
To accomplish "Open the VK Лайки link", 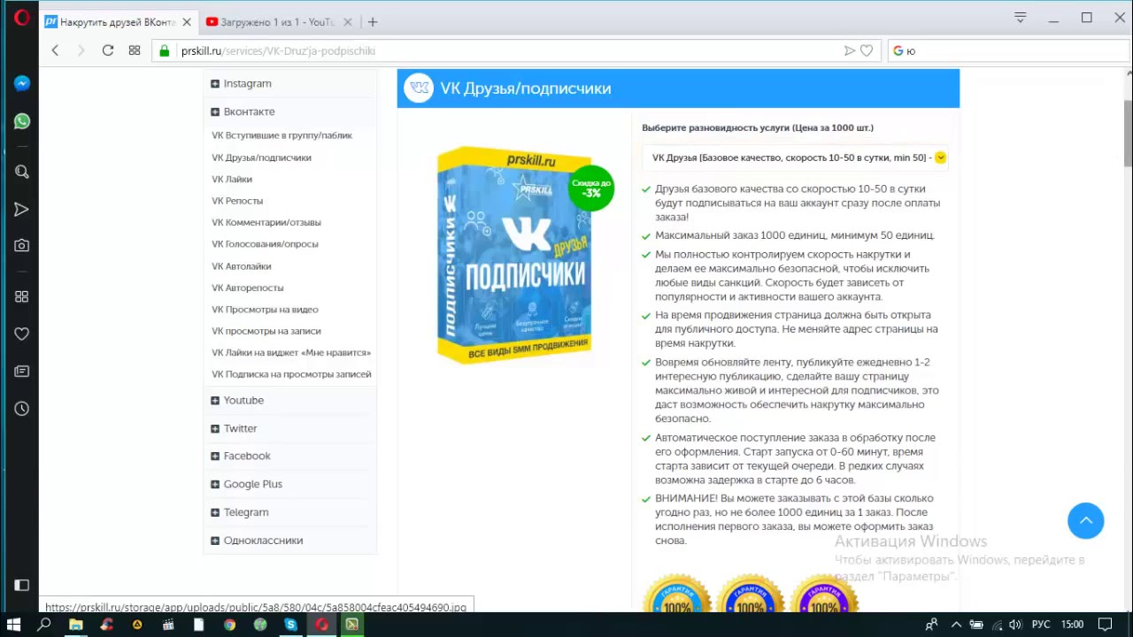I will coord(232,179).
